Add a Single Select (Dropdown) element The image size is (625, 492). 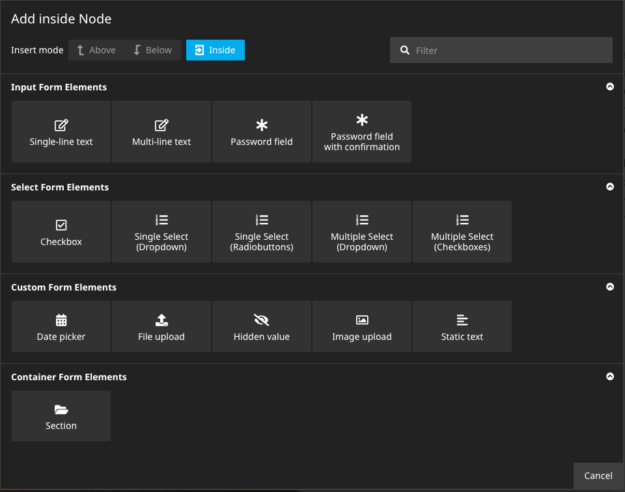tap(161, 231)
